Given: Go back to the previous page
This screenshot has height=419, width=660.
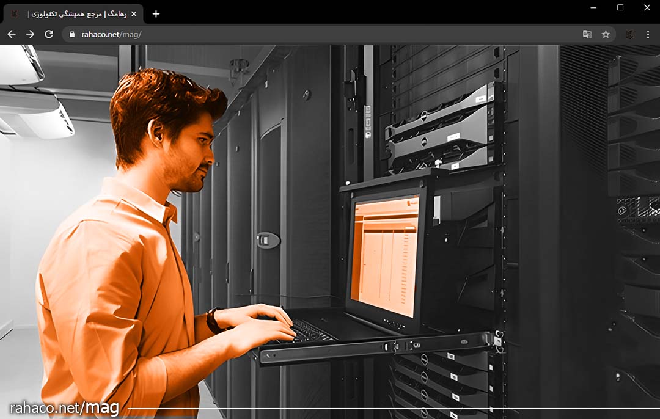Looking at the screenshot, I should (11, 34).
